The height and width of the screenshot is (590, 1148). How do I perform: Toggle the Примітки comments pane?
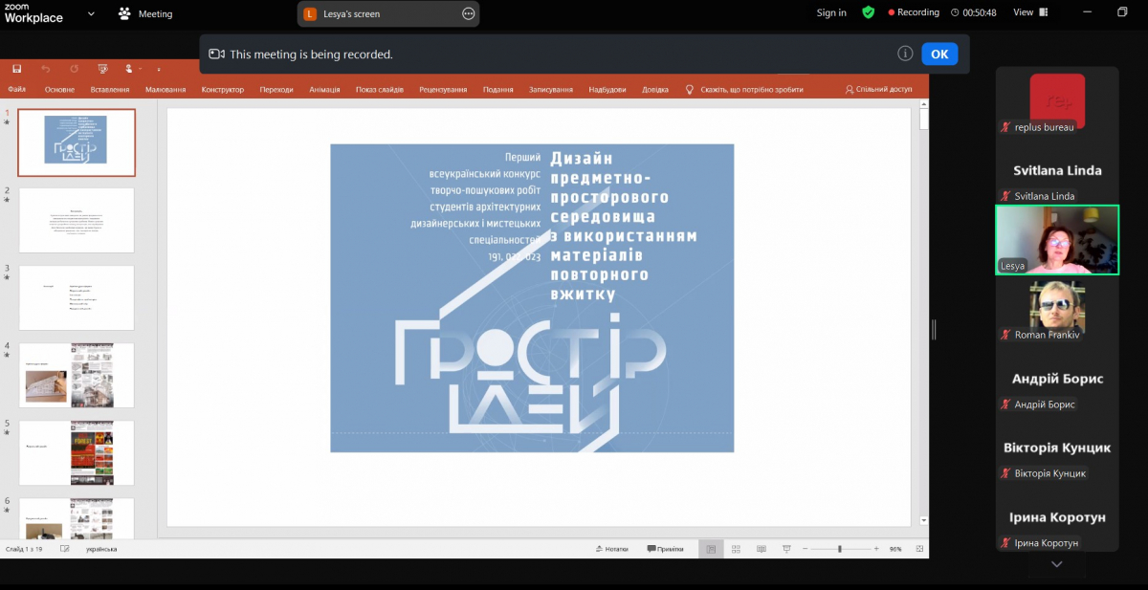coord(666,549)
